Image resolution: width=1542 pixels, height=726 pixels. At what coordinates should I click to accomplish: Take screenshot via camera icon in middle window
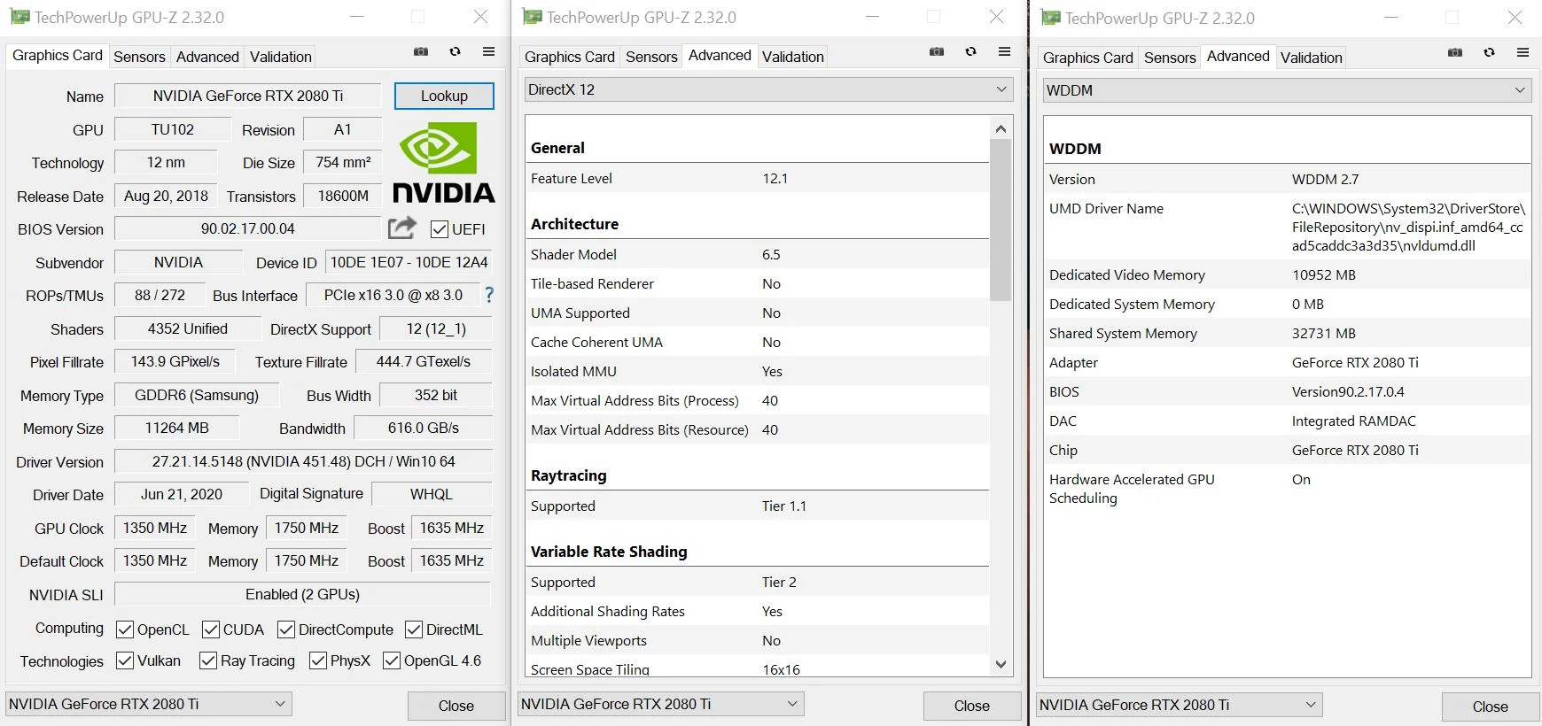pos(937,52)
